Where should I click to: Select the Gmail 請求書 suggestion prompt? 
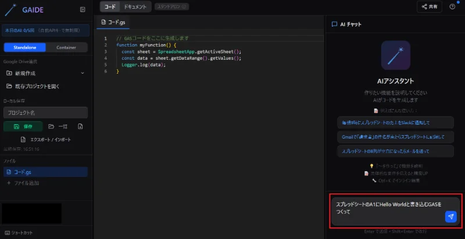pyautogui.click(x=395, y=136)
